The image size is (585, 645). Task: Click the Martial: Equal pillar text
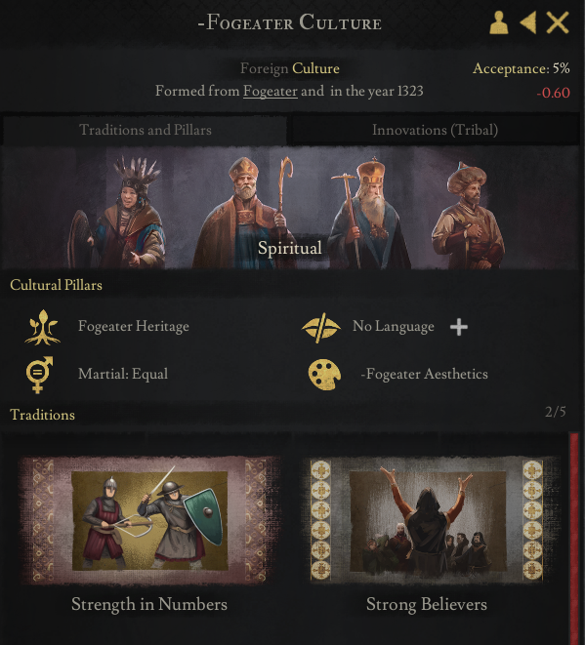point(123,374)
